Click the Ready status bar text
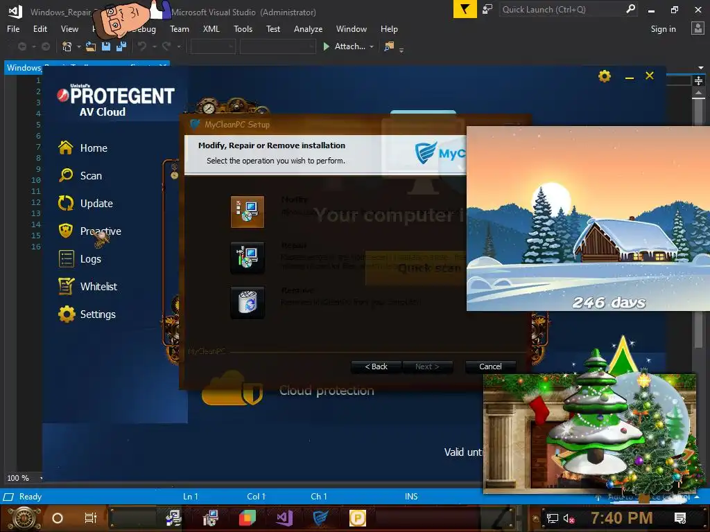The width and height of the screenshot is (710, 532). click(x=31, y=497)
